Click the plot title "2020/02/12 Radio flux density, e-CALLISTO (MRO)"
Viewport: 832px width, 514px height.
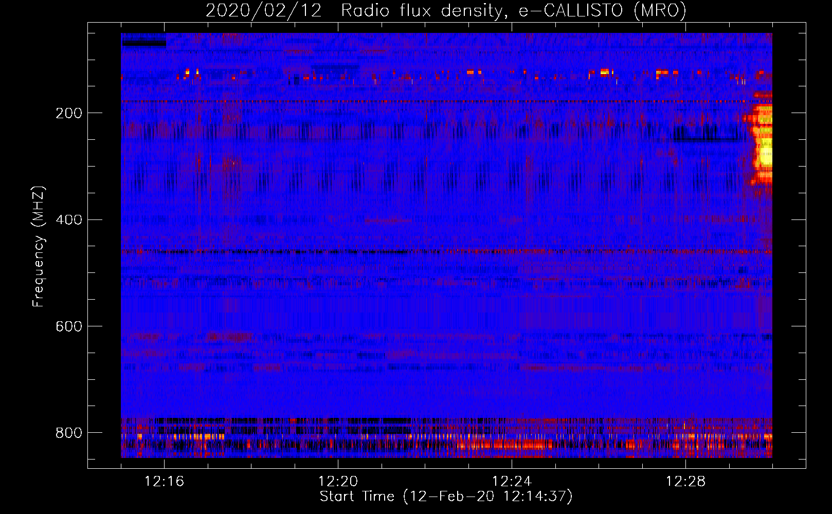(x=446, y=10)
